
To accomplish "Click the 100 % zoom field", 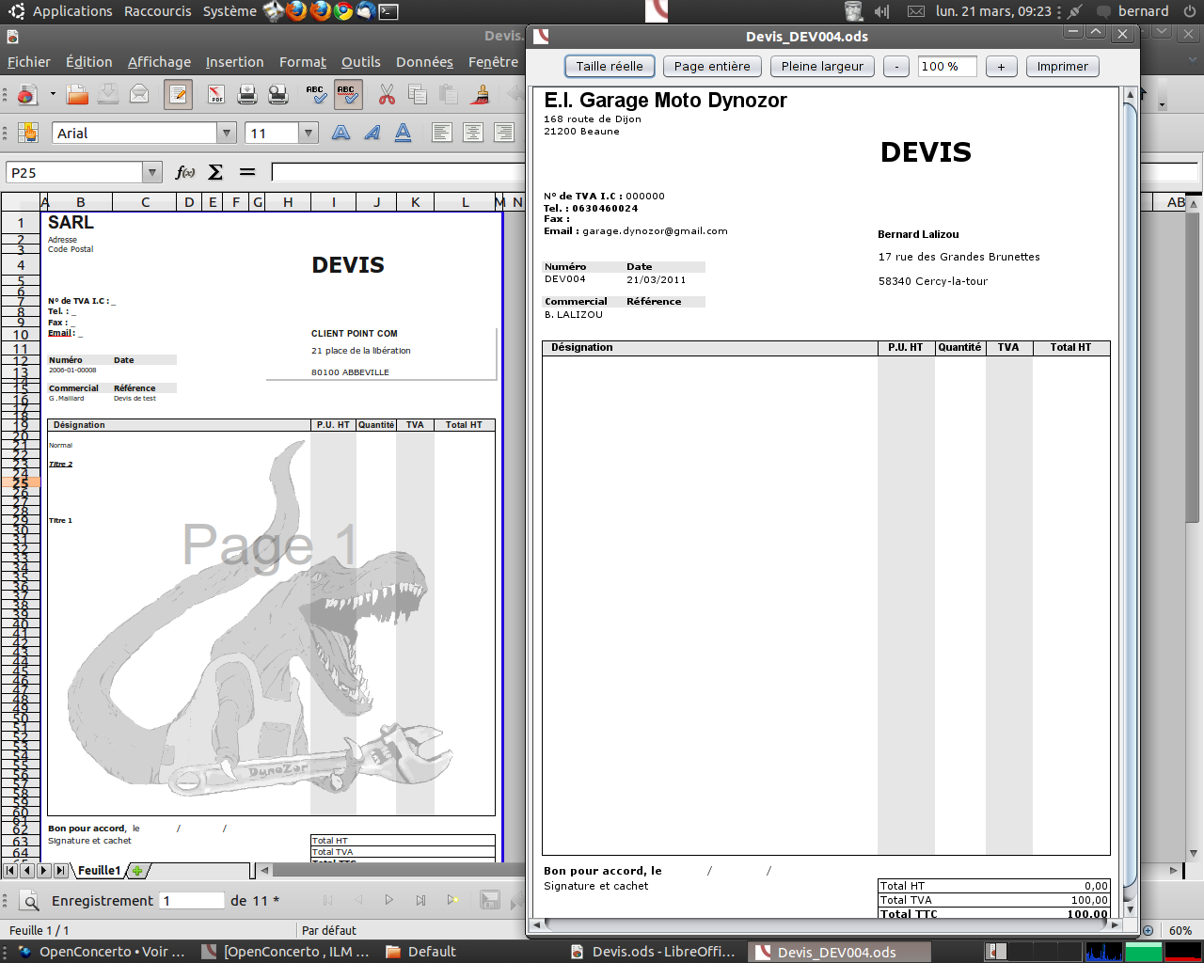I will [x=947, y=66].
